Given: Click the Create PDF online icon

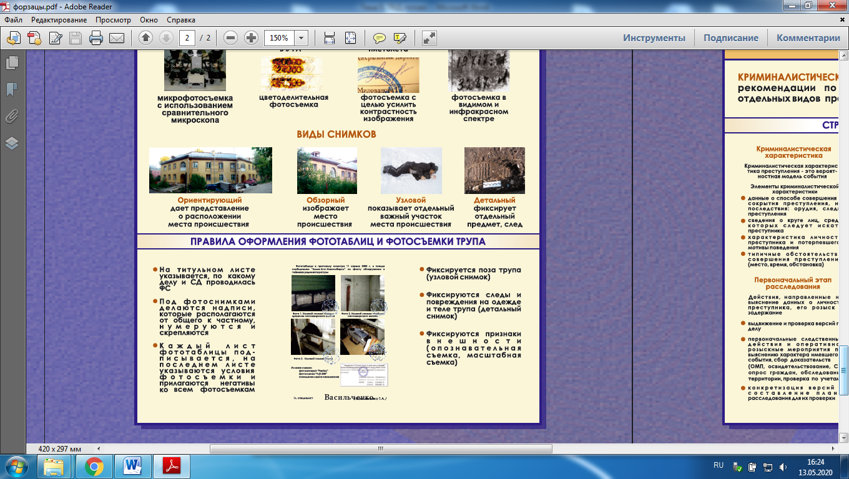Looking at the screenshot, I should point(34,38).
